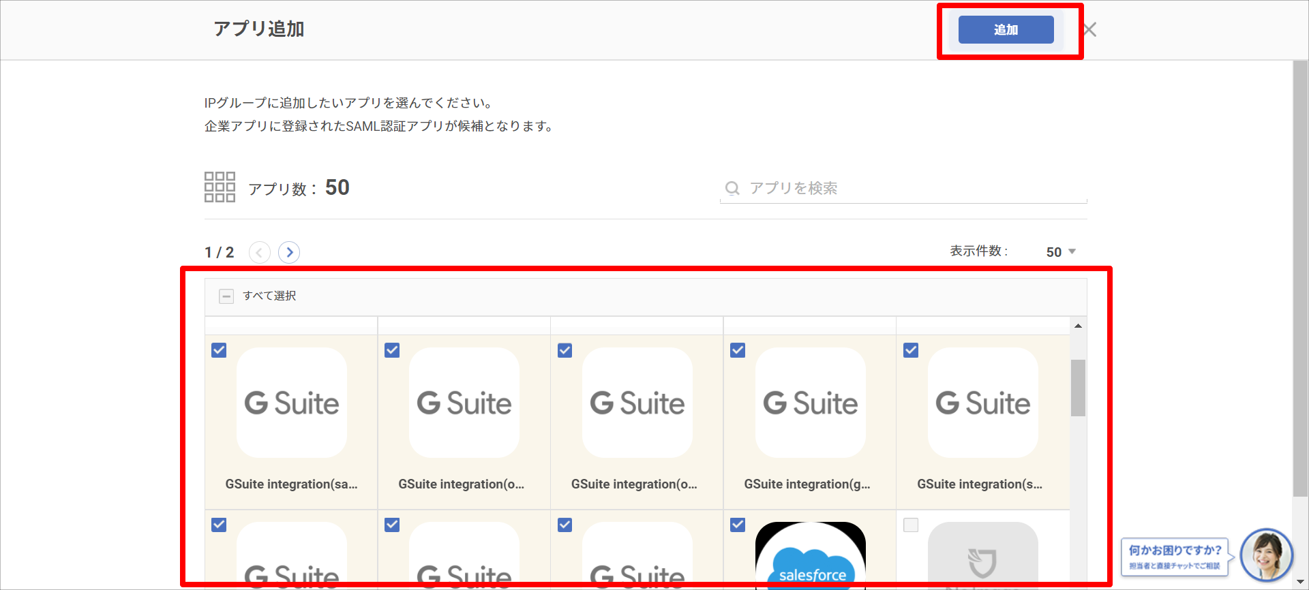Check the unchecked gray shield app checkbox
The width and height of the screenshot is (1309, 590).
pyautogui.click(x=911, y=525)
